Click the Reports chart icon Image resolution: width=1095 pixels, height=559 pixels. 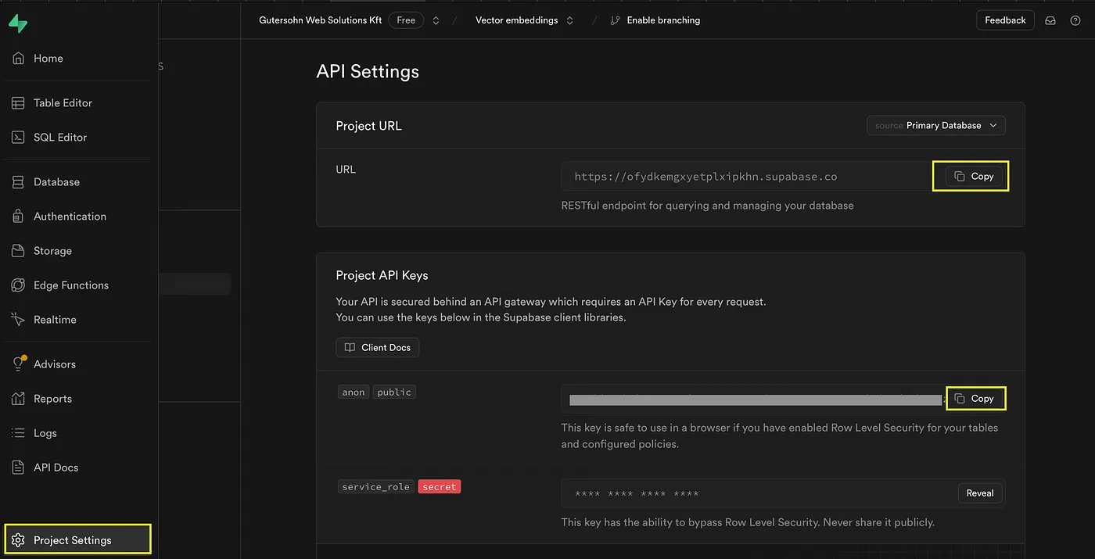tap(19, 399)
